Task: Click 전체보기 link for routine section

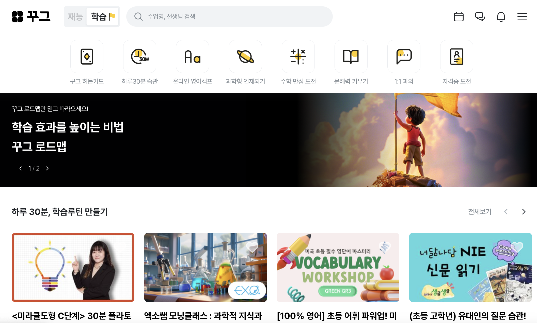Action: tap(480, 212)
